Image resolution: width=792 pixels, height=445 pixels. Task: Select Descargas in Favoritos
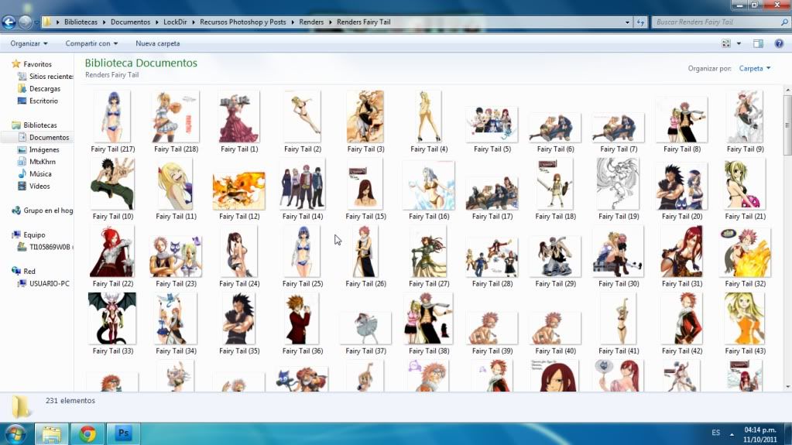point(44,89)
